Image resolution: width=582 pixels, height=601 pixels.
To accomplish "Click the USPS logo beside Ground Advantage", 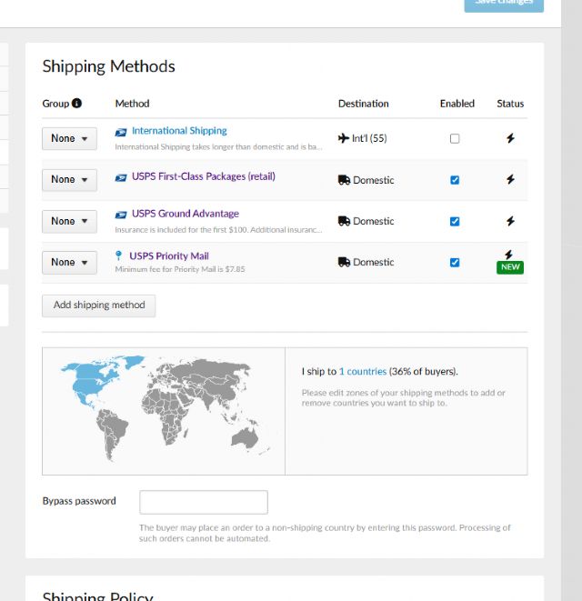I will coord(121,215).
